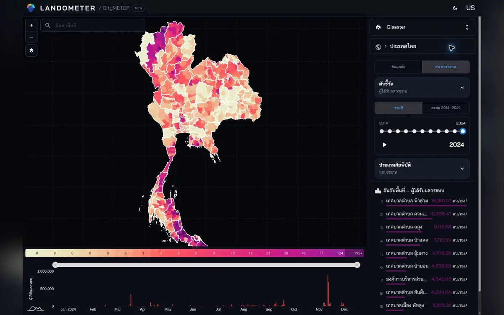Click the mountain chart icon below the y-axis
504x315 pixels.
pos(36,309)
